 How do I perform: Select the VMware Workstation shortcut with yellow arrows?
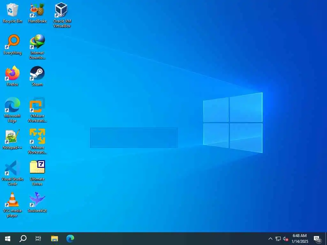pyautogui.click(x=37, y=142)
